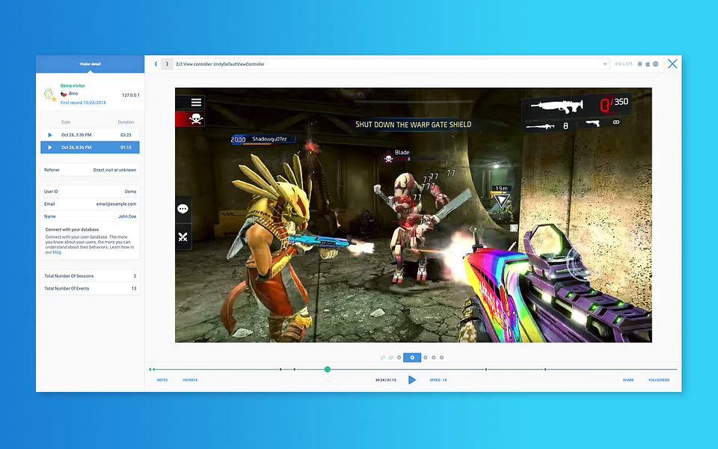Click the second green link event icon

391,358
